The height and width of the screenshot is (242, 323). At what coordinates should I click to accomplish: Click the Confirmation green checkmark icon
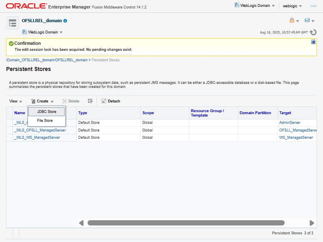point(11,44)
